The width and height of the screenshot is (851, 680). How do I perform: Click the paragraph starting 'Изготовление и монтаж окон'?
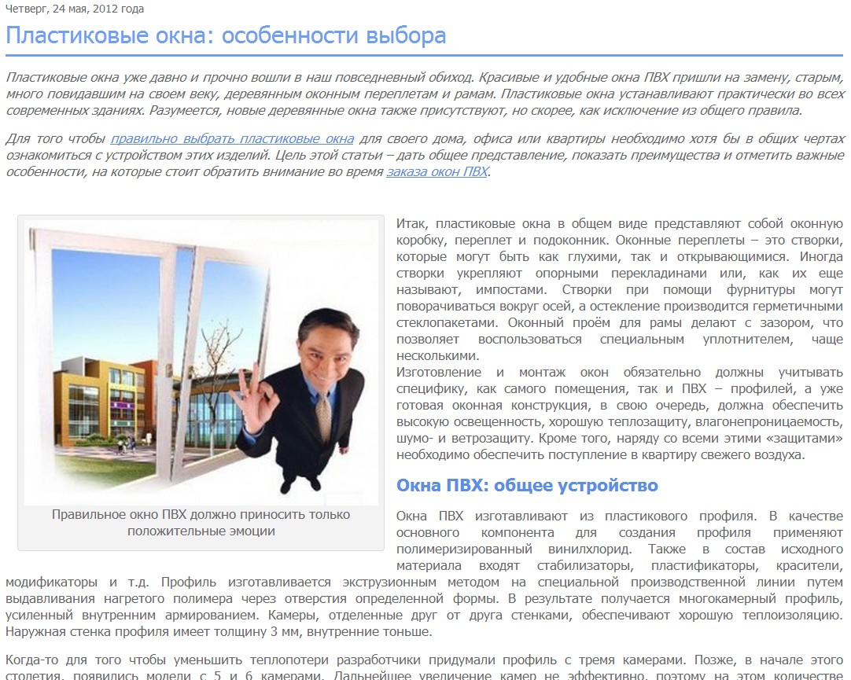pyautogui.click(x=619, y=414)
